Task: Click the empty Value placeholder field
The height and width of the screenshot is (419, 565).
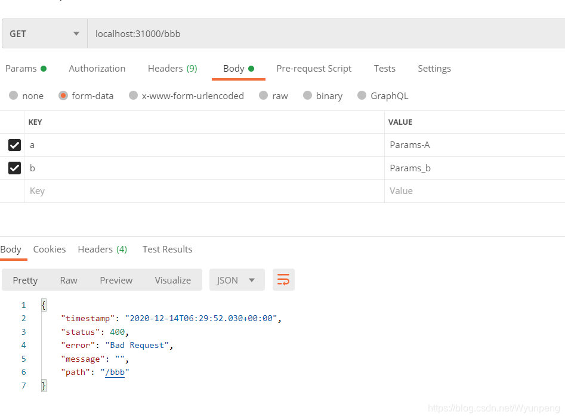Action: [475, 191]
